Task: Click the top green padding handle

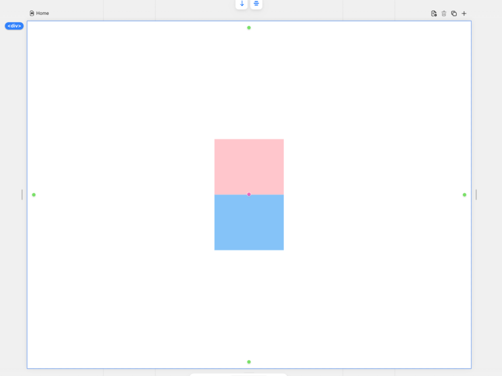Action: [249, 27]
